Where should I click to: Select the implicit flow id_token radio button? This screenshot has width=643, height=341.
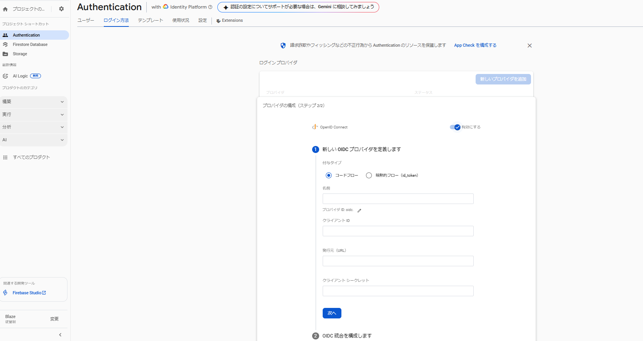tap(369, 176)
